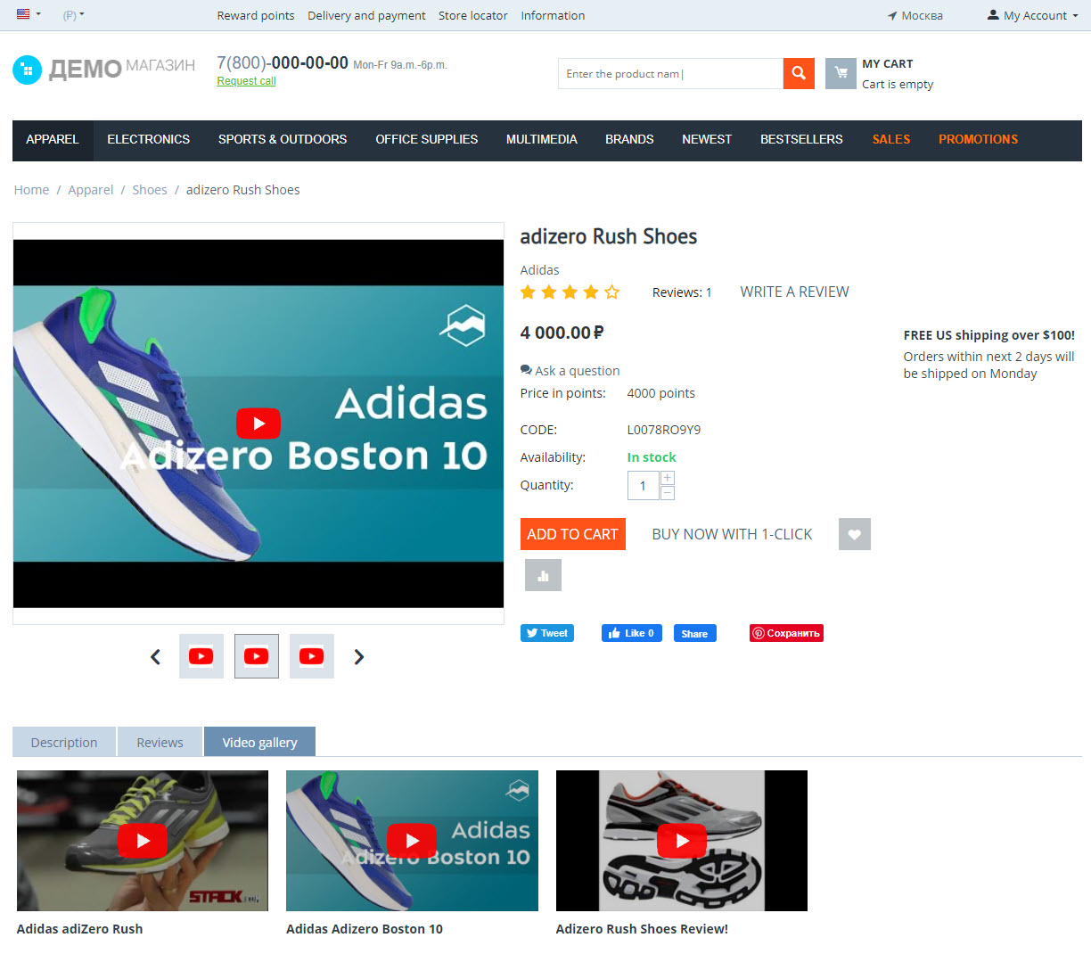The width and height of the screenshot is (1091, 954).
Task: Advance thumbnails with the right carousel arrow
Action: (x=359, y=656)
